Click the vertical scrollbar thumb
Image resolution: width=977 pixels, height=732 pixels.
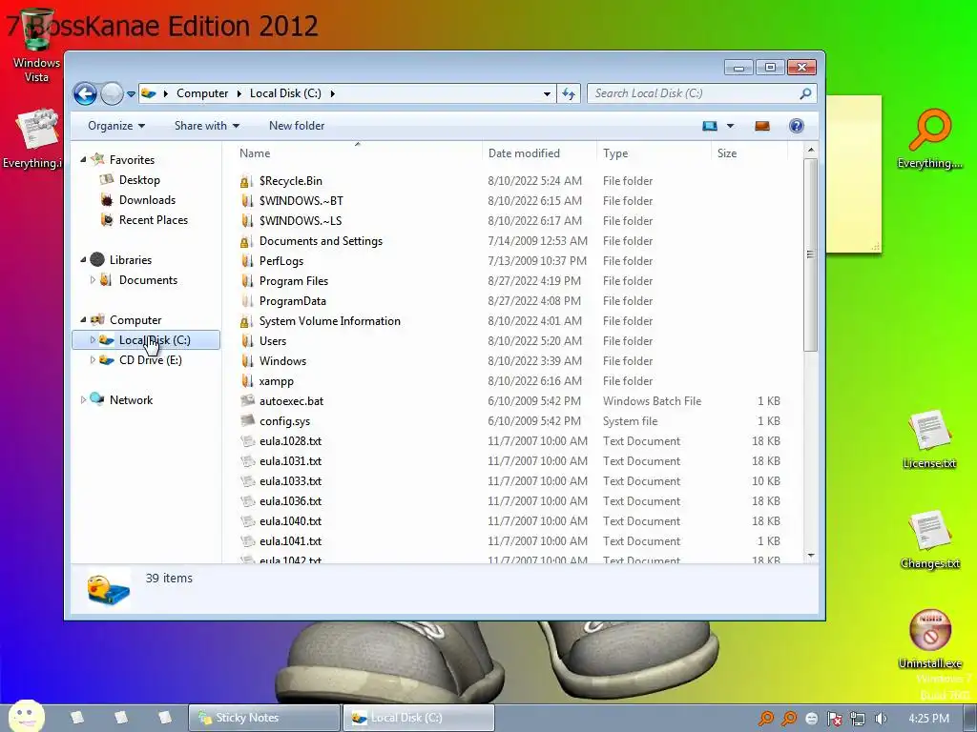tap(810, 254)
